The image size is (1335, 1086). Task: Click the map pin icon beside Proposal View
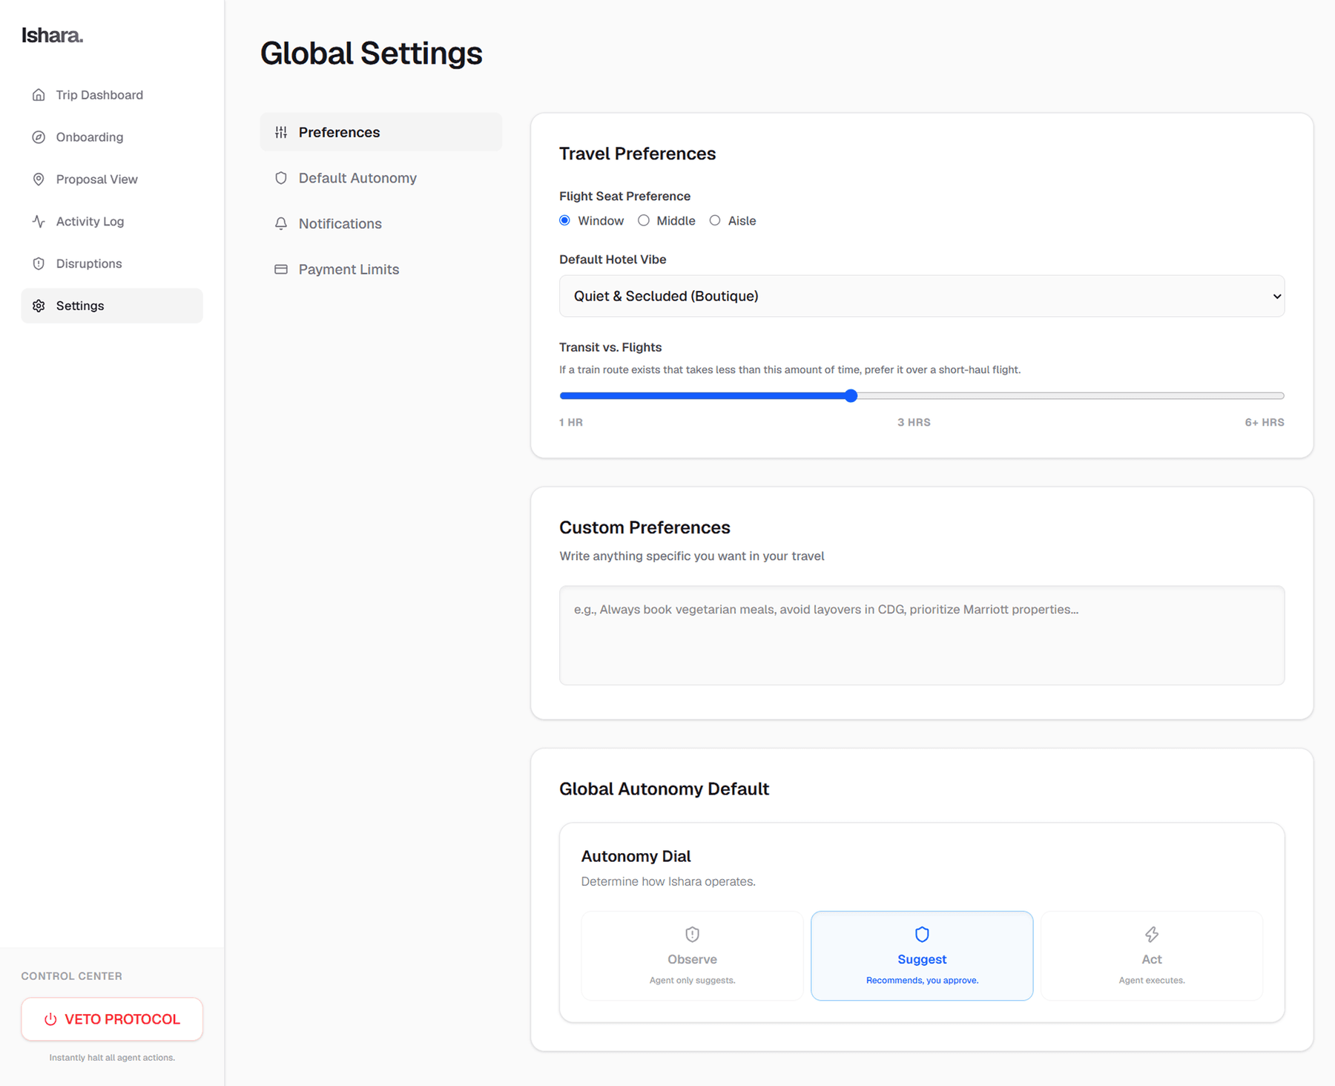(39, 180)
